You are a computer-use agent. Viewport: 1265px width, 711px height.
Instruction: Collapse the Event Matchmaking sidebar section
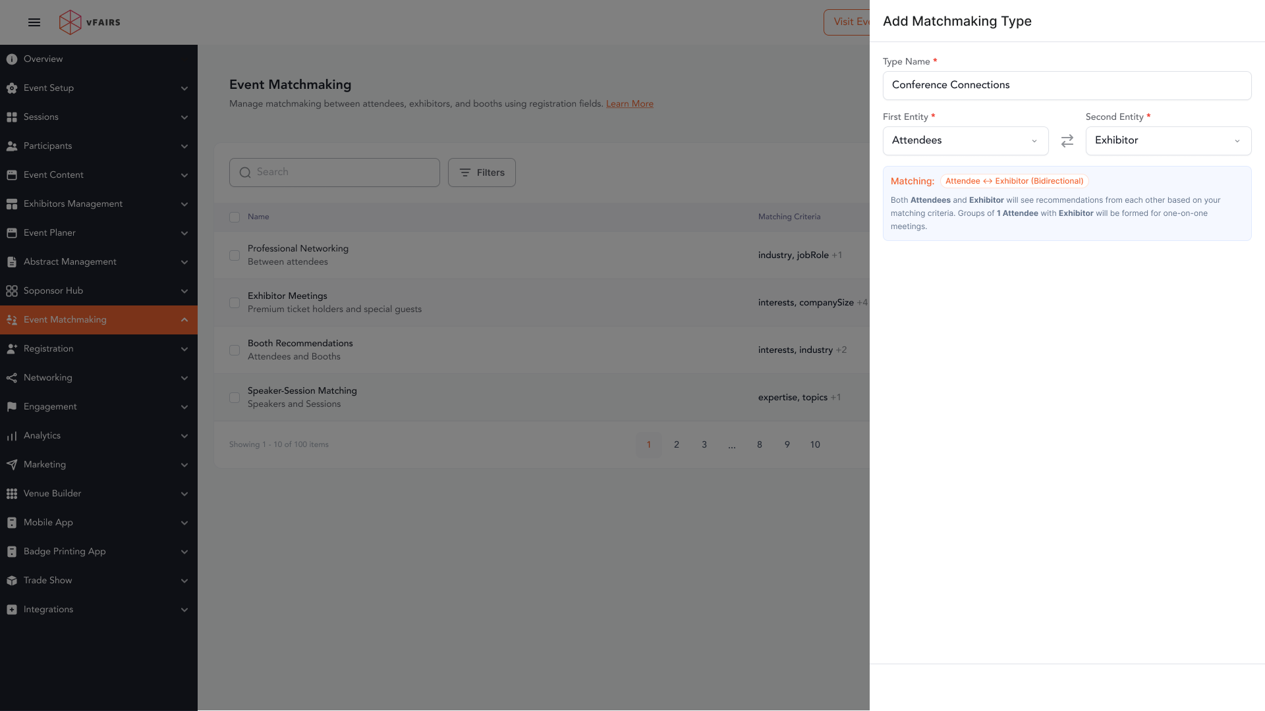[x=184, y=320]
